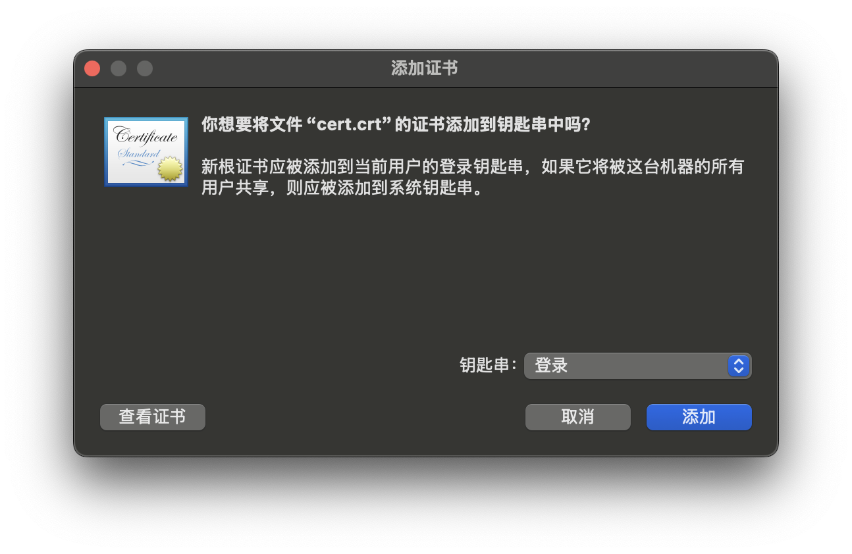The width and height of the screenshot is (852, 554).
Task: Click the empty dark area above the keychain selector
Action: pyautogui.click(x=474, y=276)
